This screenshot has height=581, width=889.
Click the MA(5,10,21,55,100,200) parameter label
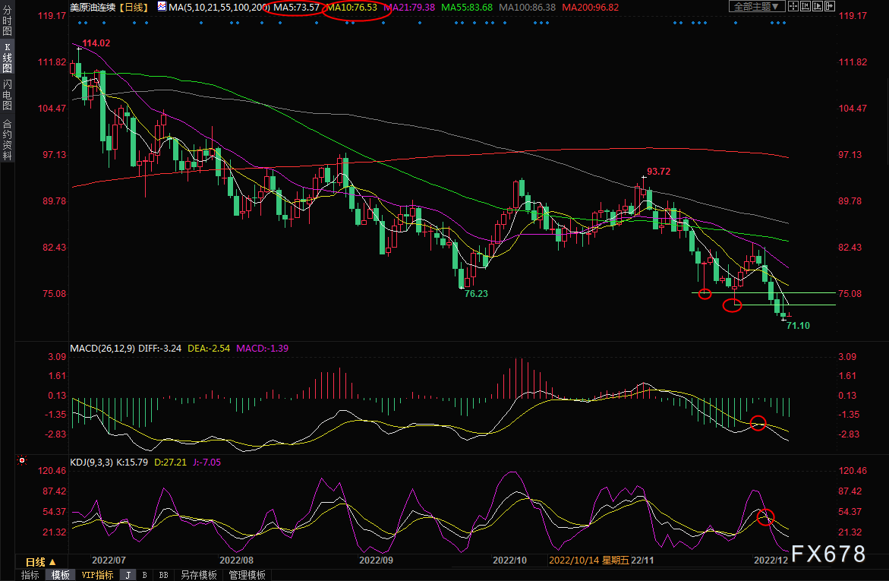(x=219, y=8)
